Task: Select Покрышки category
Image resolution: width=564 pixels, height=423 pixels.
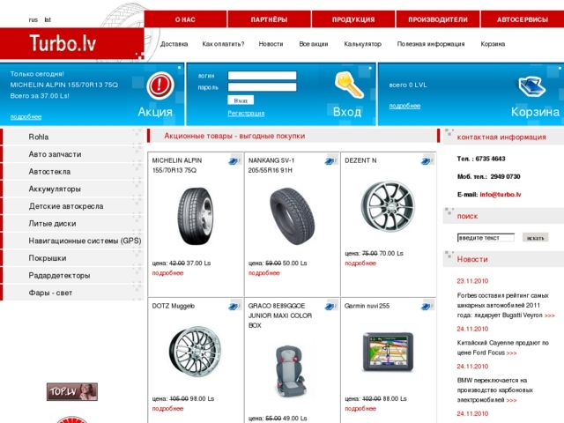Action: point(73,258)
